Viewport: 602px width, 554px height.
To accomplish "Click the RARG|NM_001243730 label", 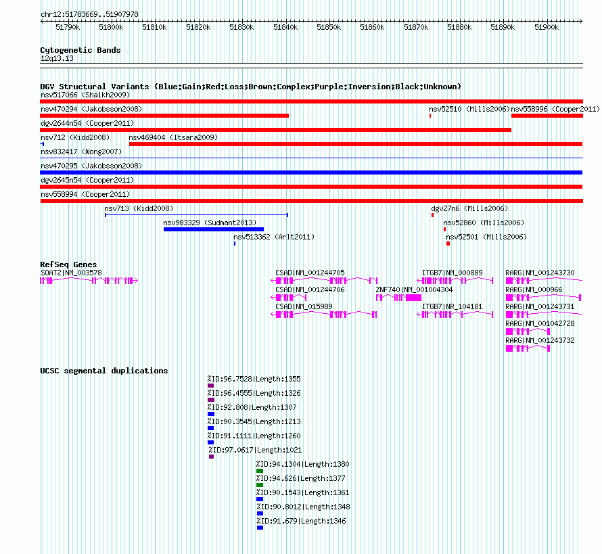I will click(540, 273).
